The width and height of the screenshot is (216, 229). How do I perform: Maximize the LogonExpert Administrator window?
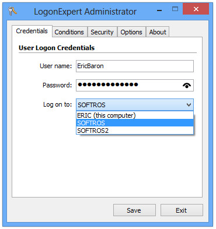[175, 9]
